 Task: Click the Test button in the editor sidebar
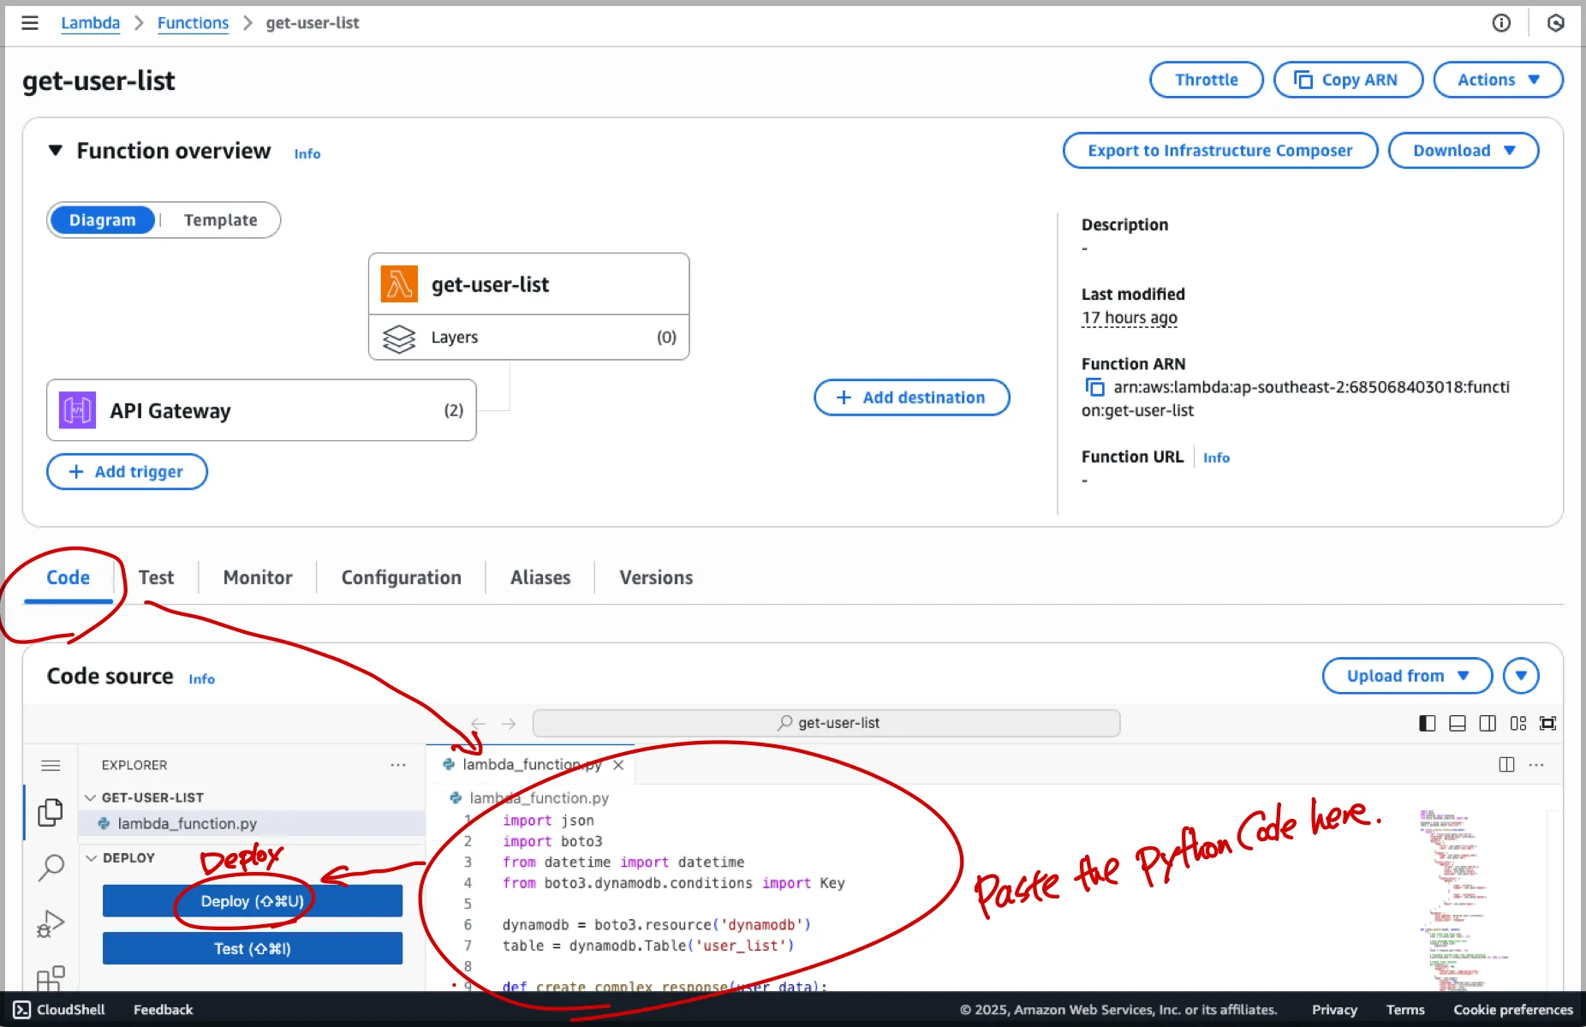pos(253,949)
